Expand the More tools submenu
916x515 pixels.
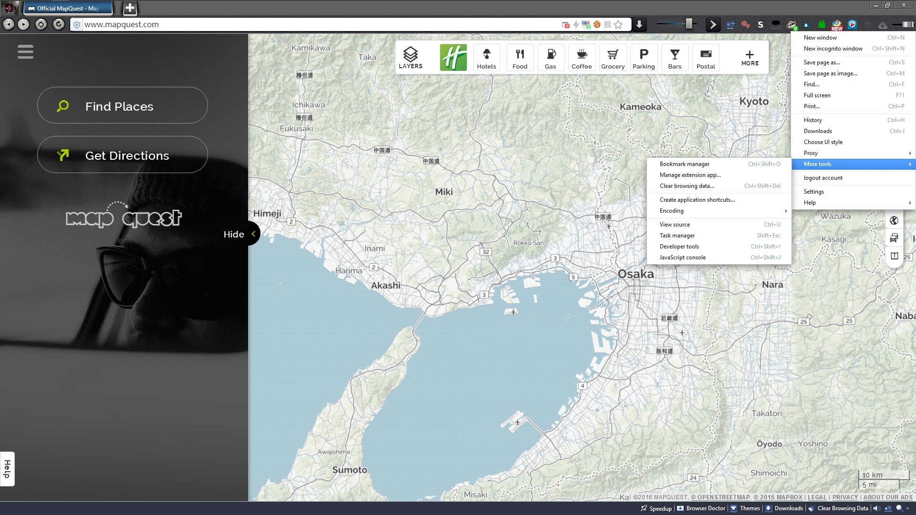coord(854,164)
